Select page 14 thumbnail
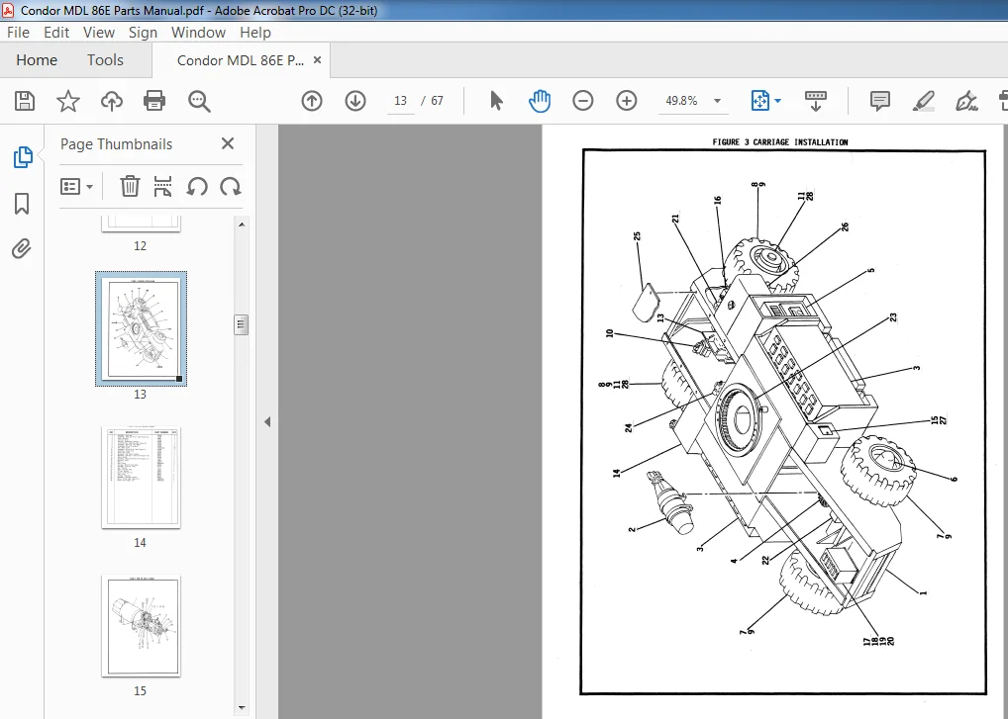 pyautogui.click(x=141, y=478)
